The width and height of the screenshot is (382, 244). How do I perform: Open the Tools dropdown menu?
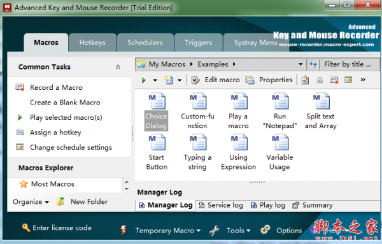[238, 231]
